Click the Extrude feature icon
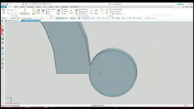Viewport: 194px width, 109px height. 38,10
